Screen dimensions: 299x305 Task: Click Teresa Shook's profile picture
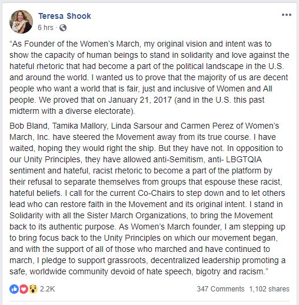[x=21, y=22]
